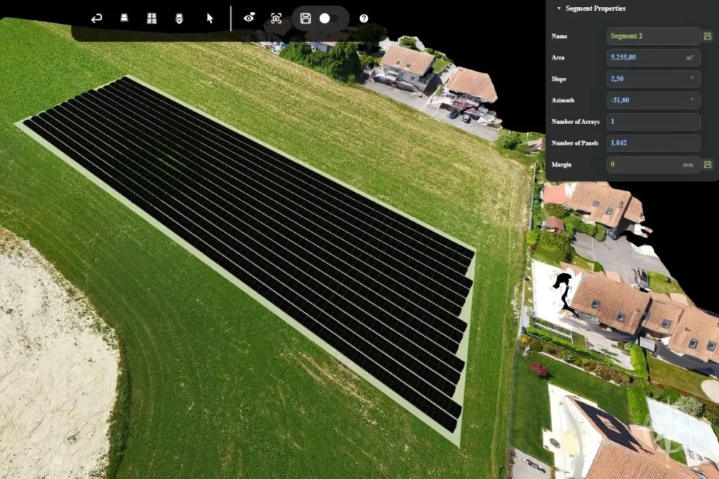Open the module configuration tool in the toolbar
The image size is (719, 479).
(x=179, y=18)
